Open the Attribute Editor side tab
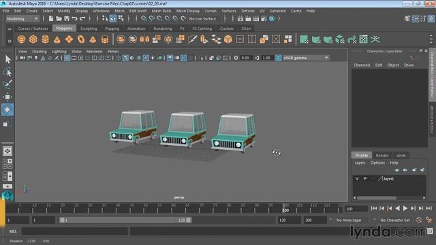 pyautogui.click(x=432, y=120)
